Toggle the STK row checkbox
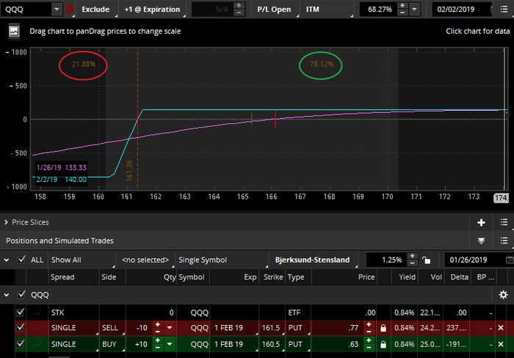The image size is (514, 358). (x=20, y=312)
